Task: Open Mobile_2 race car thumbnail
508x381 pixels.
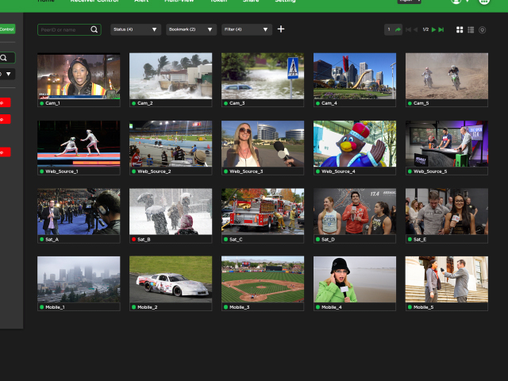Action: 171,279
